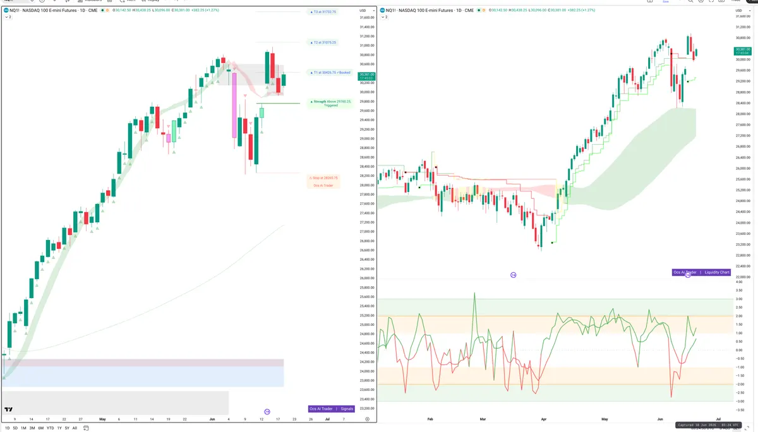Click the 3.00 oscillator scale value
Viewport: 758px width, 432px height.
pyautogui.click(x=738, y=299)
